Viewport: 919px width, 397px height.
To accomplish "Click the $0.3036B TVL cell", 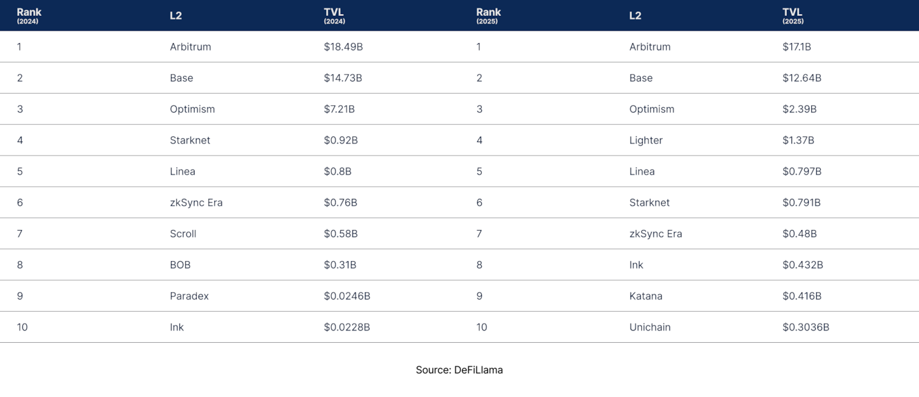I will coord(806,328).
